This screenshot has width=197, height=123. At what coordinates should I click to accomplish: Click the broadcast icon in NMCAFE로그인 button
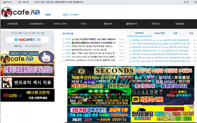(x=16, y=40)
